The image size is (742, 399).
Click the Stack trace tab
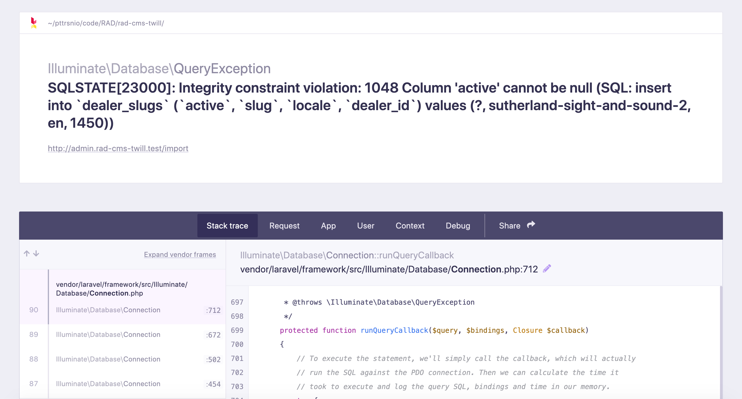pyautogui.click(x=227, y=226)
